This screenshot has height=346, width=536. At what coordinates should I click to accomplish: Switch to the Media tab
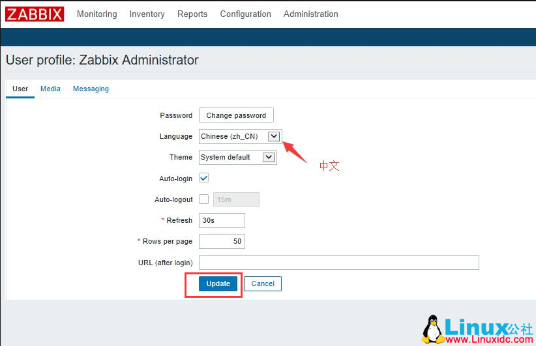click(50, 89)
